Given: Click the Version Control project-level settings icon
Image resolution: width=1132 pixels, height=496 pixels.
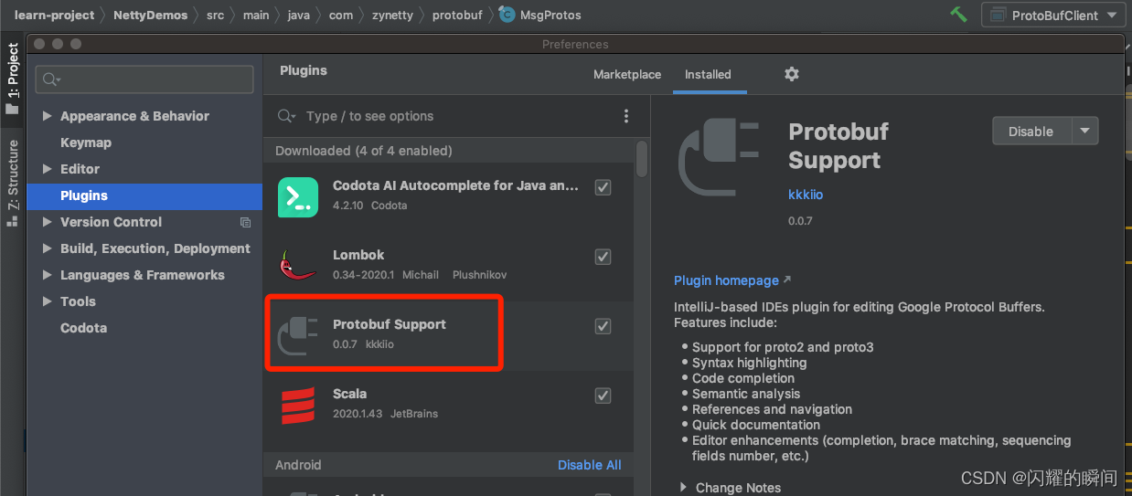Looking at the screenshot, I should tap(245, 222).
